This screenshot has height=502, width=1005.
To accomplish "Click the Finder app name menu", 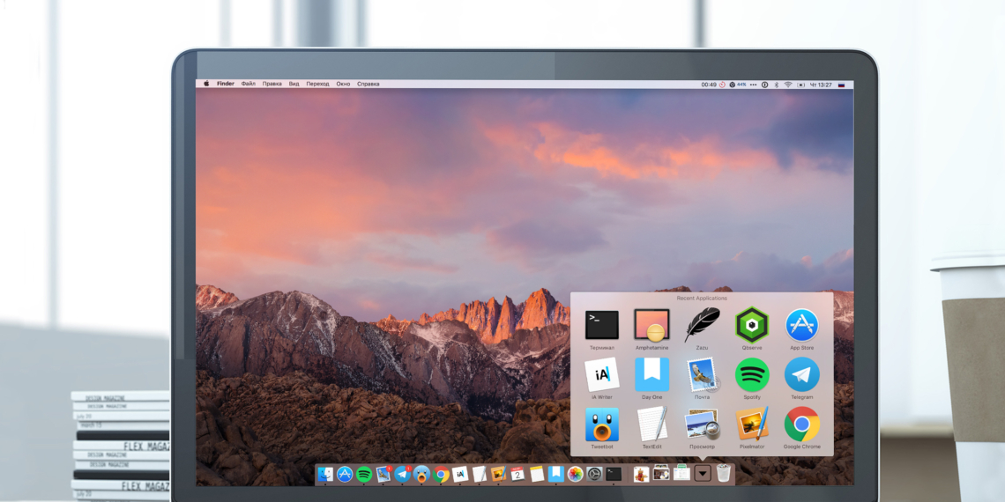I will 226,85.
